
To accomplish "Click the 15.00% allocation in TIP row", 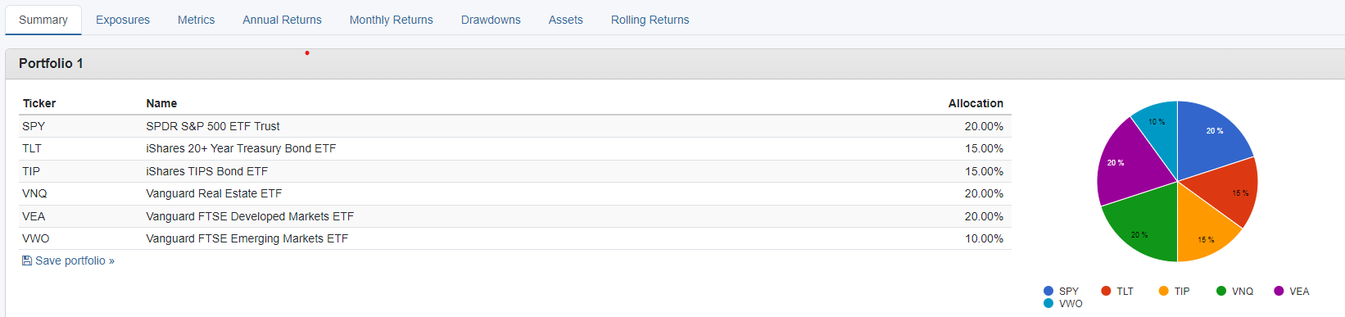I will (984, 171).
